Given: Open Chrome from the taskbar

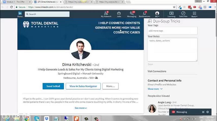Looking at the screenshot, I should pyautogui.click(x=27, y=118).
